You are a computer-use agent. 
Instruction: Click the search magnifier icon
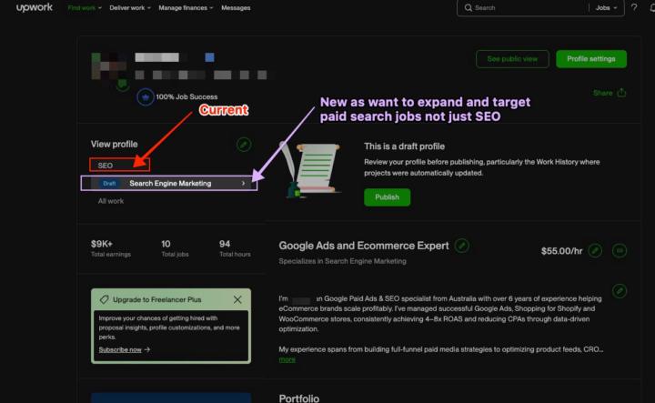(x=469, y=8)
